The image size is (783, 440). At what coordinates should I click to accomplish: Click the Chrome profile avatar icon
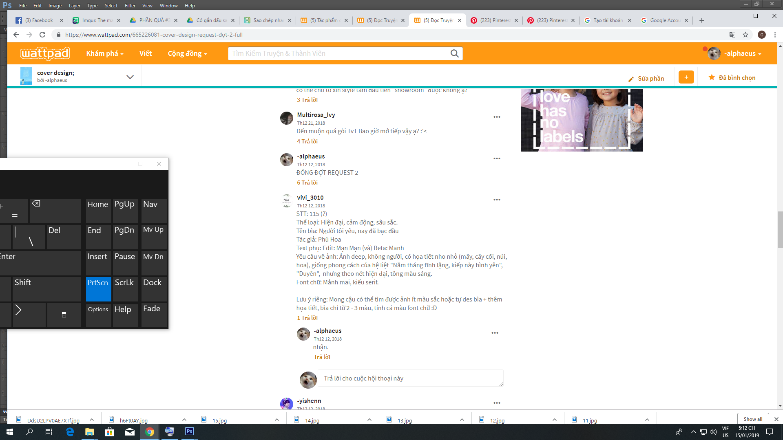click(x=762, y=35)
